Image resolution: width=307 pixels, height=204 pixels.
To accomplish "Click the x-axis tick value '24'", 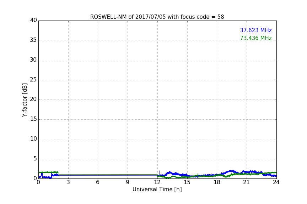I will 276,182.
